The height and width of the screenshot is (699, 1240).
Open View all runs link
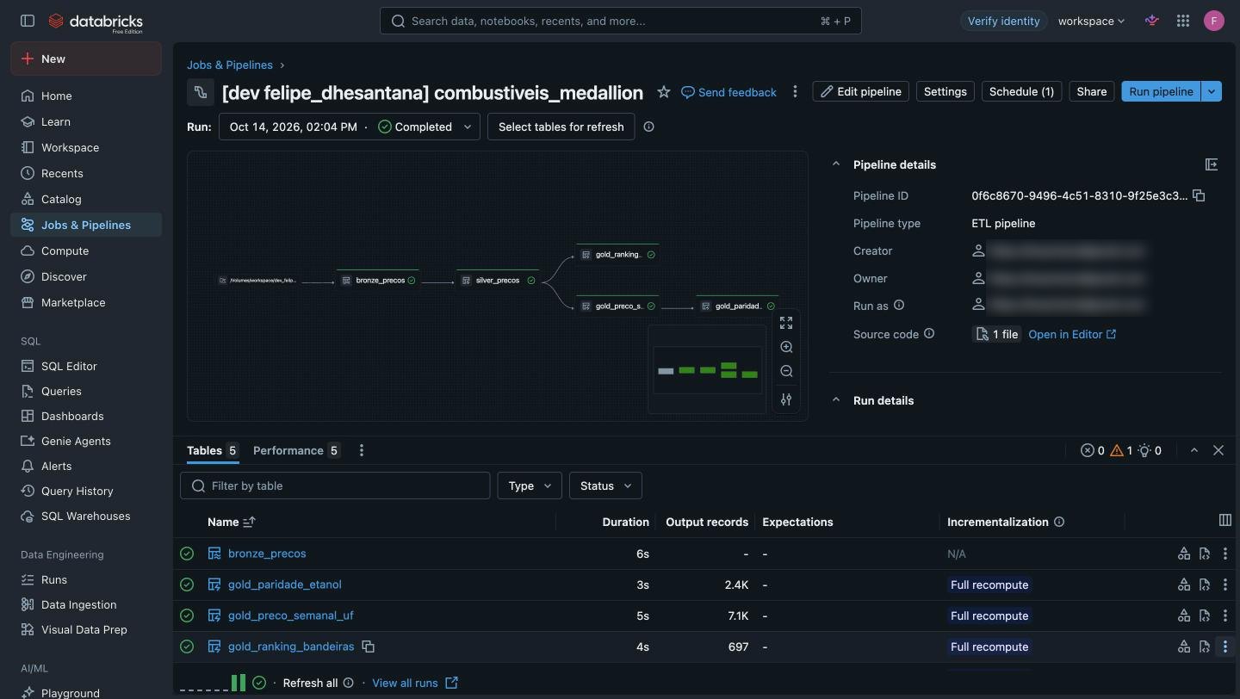point(415,683)
